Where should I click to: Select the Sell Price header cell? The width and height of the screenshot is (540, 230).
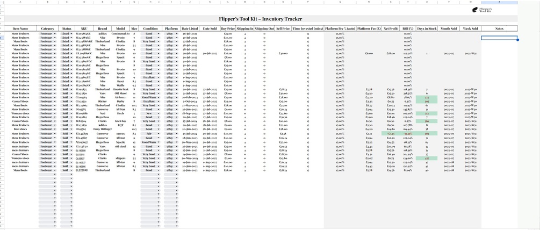click(x=283, y=28)
